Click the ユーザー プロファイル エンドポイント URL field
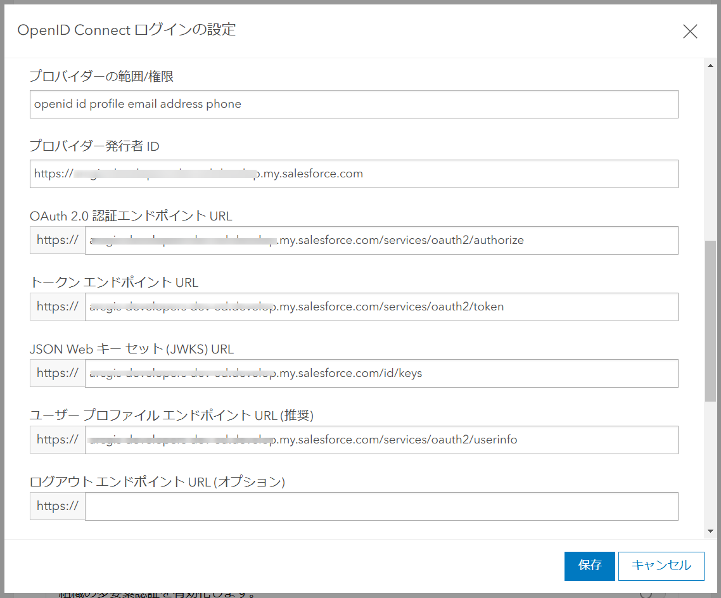The height and width of the screenshot is (598, 721). 380,440
